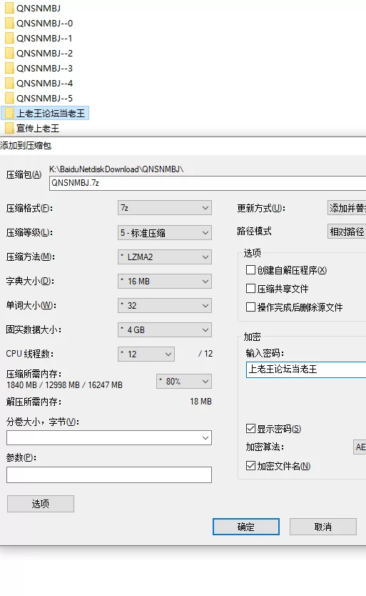
Task: Click the top QNSNMBJ folder icon
Action: click(9, 8)
